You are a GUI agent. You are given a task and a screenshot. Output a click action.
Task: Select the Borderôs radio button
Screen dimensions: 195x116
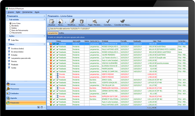pyautogui.click(x=10, y=25)
